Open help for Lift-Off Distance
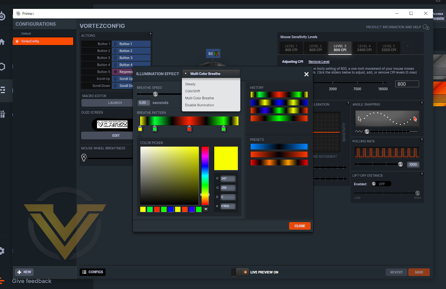Viewport: 446px width, 289px height. (x=421, y=174)
